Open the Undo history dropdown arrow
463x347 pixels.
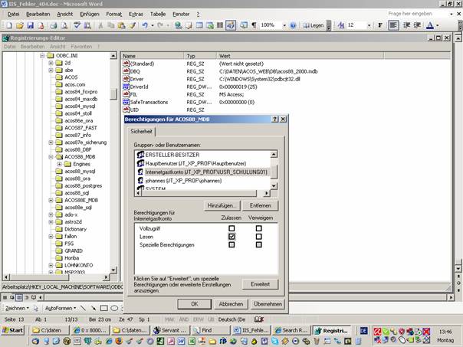pyautogui.click(x=153, y=26)
